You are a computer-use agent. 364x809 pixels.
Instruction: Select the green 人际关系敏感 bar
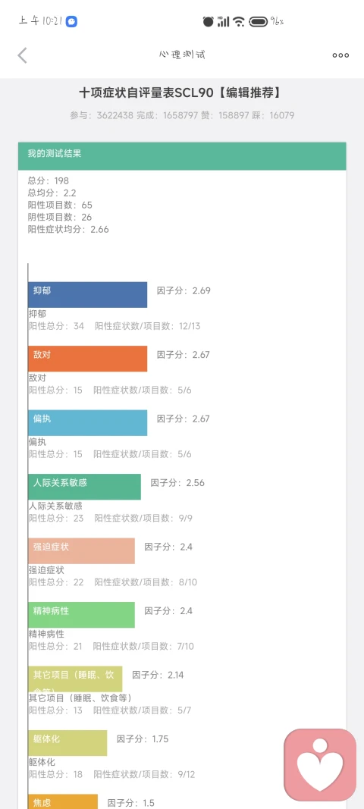click(85, 487)
